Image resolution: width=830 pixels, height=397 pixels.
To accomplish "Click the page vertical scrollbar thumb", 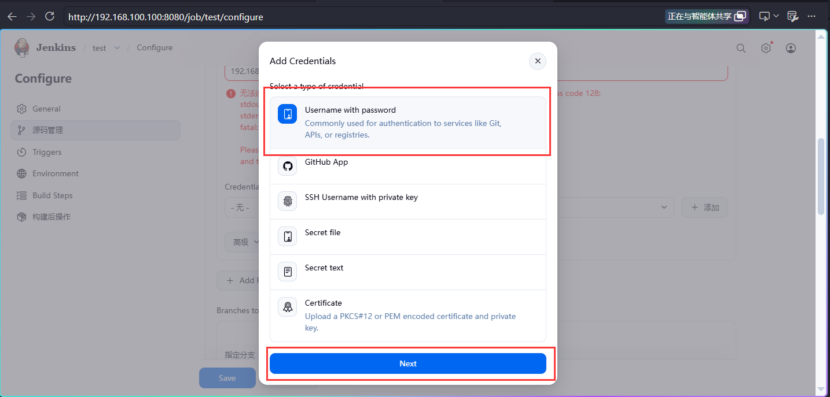I will click(821, 176).
